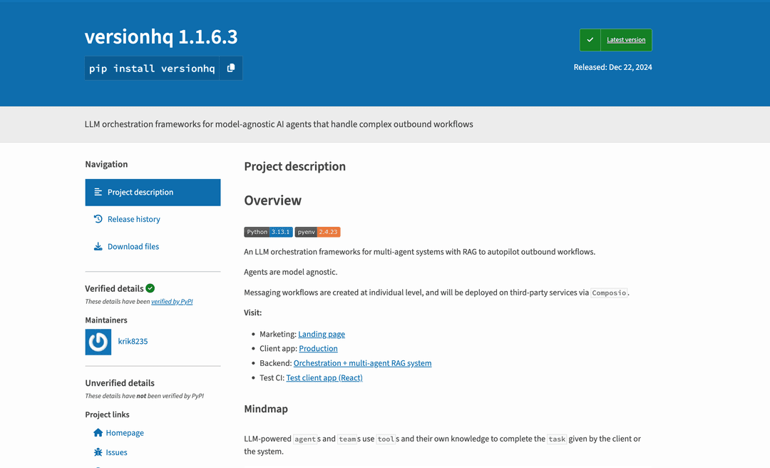Screen dimensions: 770x468
Task: Open the Production client app link
Action: point(318,348)
